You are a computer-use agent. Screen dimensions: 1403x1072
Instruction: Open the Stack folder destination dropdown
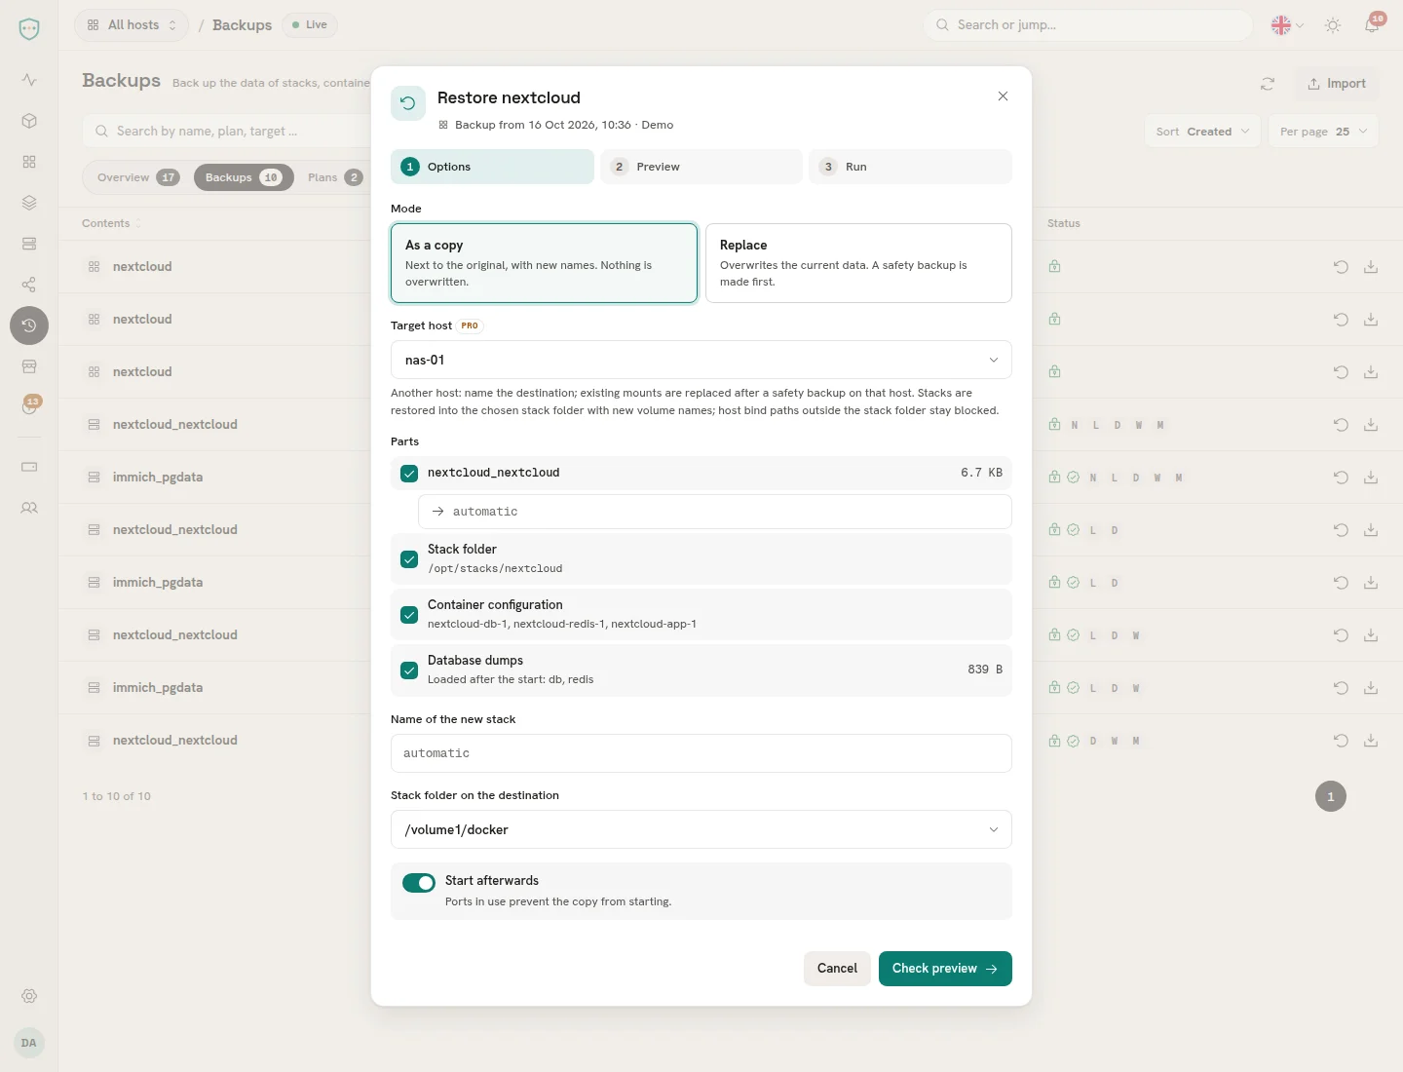tap(701, 829)
